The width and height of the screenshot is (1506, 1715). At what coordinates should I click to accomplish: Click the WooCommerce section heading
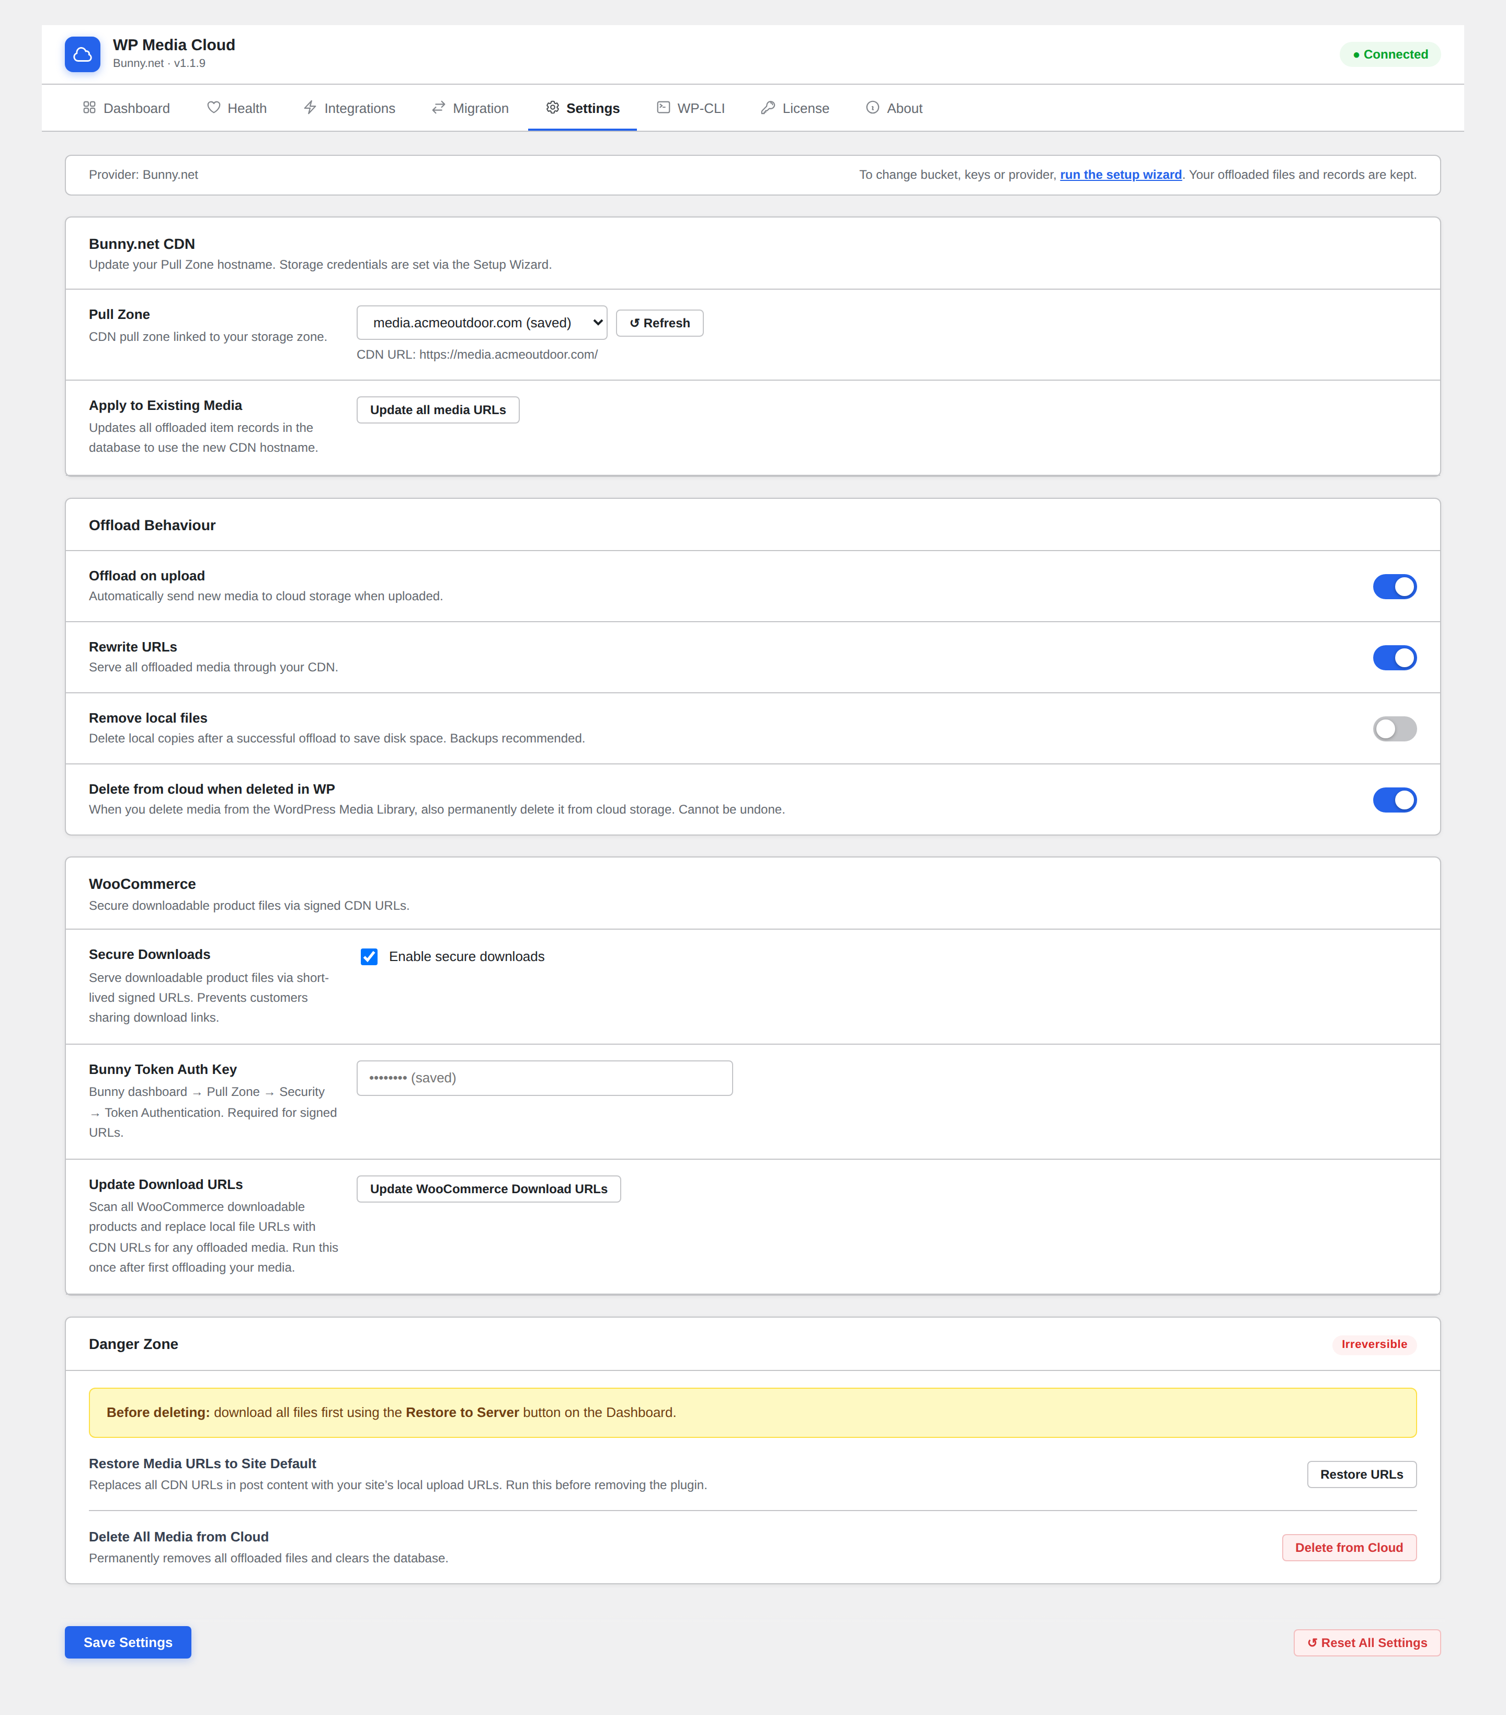pos(142,884)
